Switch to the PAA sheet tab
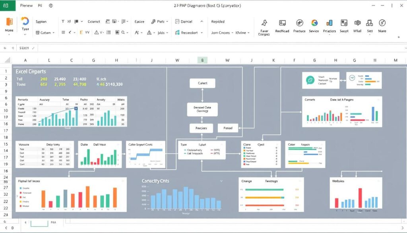 tap(54, 222)
